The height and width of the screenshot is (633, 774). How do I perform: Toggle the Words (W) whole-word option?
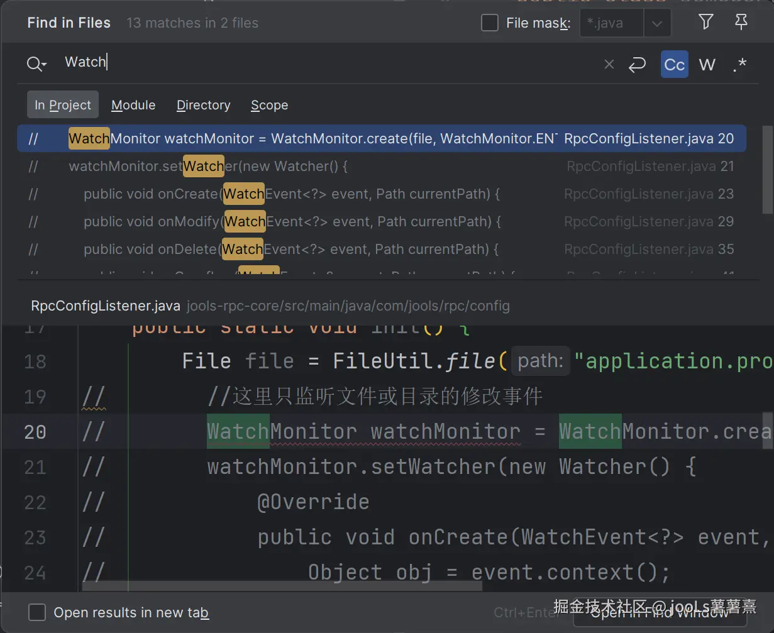[x=707, y=64]
